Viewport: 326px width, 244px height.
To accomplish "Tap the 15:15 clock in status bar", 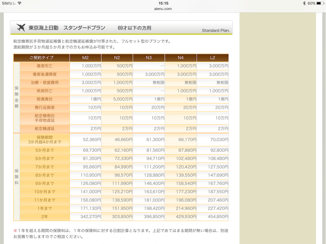I will 163,3.
